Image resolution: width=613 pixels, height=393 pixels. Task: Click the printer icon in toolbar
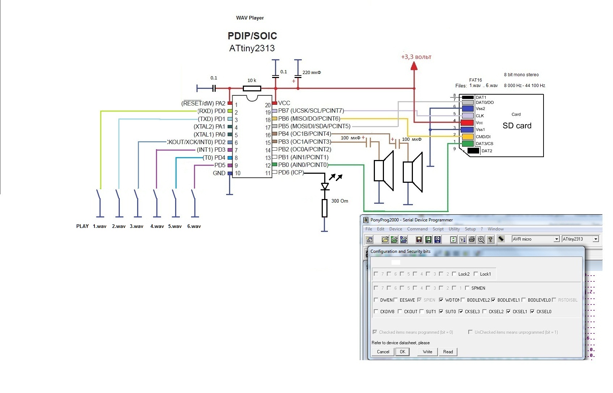(x=472, y=239)
